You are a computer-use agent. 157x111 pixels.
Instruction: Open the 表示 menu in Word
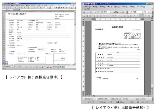(102, 7)
